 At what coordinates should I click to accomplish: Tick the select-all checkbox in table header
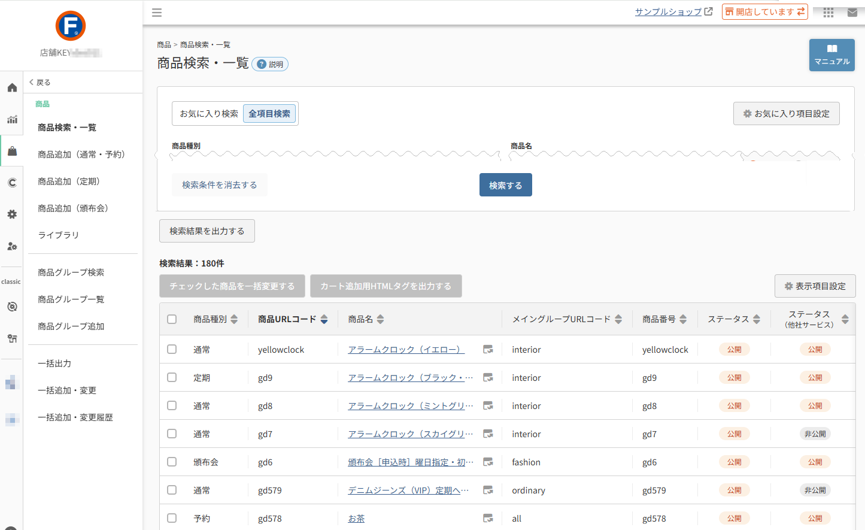click(x=172, y=319)
